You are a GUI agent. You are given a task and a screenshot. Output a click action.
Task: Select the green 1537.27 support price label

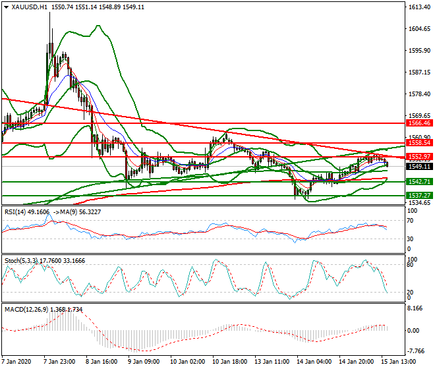point(419,196)
